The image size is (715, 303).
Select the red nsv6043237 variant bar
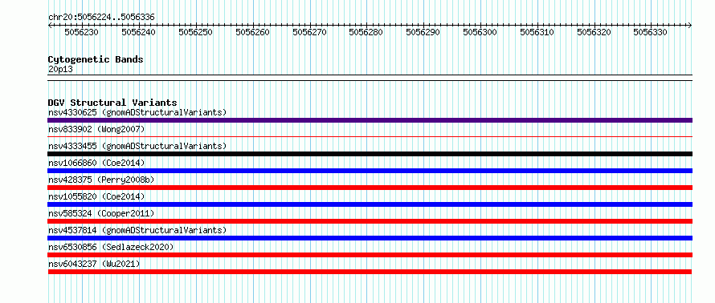[370, 272]
